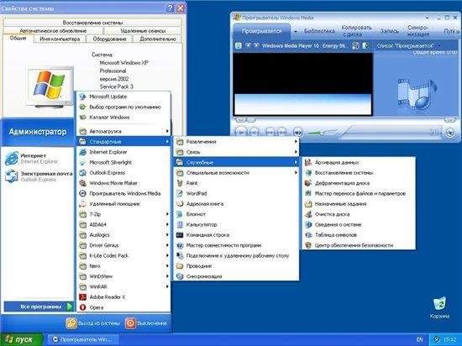This screenshot has width=462, height=346.
Task: Open Каталог Windows
Action: [x=123, y=118]
